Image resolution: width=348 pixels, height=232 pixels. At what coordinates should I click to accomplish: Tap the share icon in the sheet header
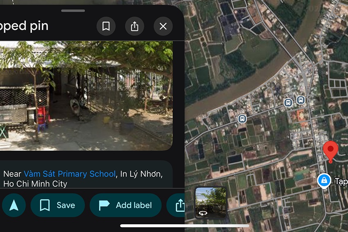135,27
